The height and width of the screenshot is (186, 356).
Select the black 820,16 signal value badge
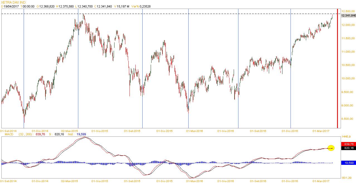point(348,148)
